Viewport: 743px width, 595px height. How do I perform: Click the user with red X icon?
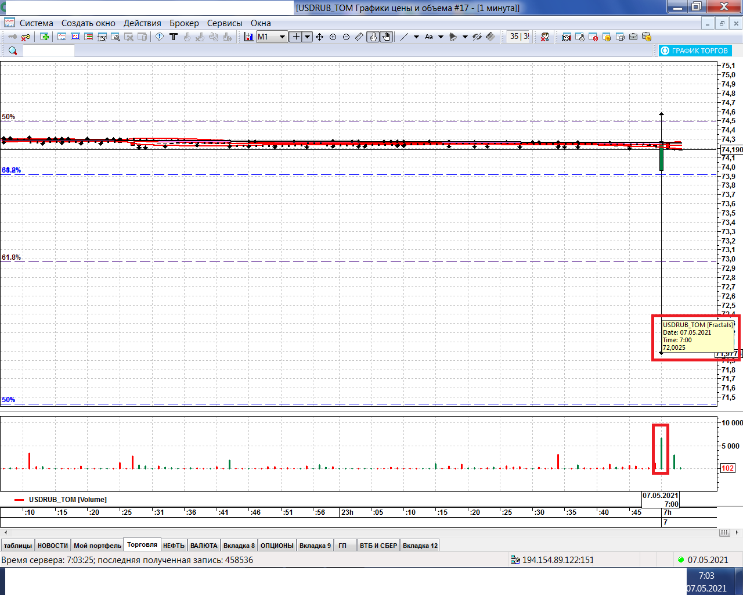click(545, 37)
